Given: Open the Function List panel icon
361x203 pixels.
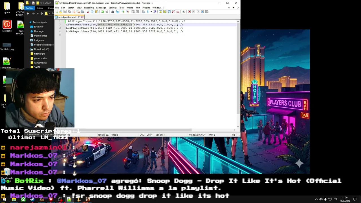Looking at the screenshot, I should (173, 12).
